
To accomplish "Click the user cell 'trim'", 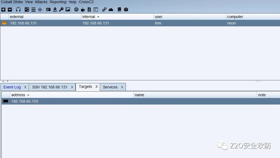I will point(158,23).
